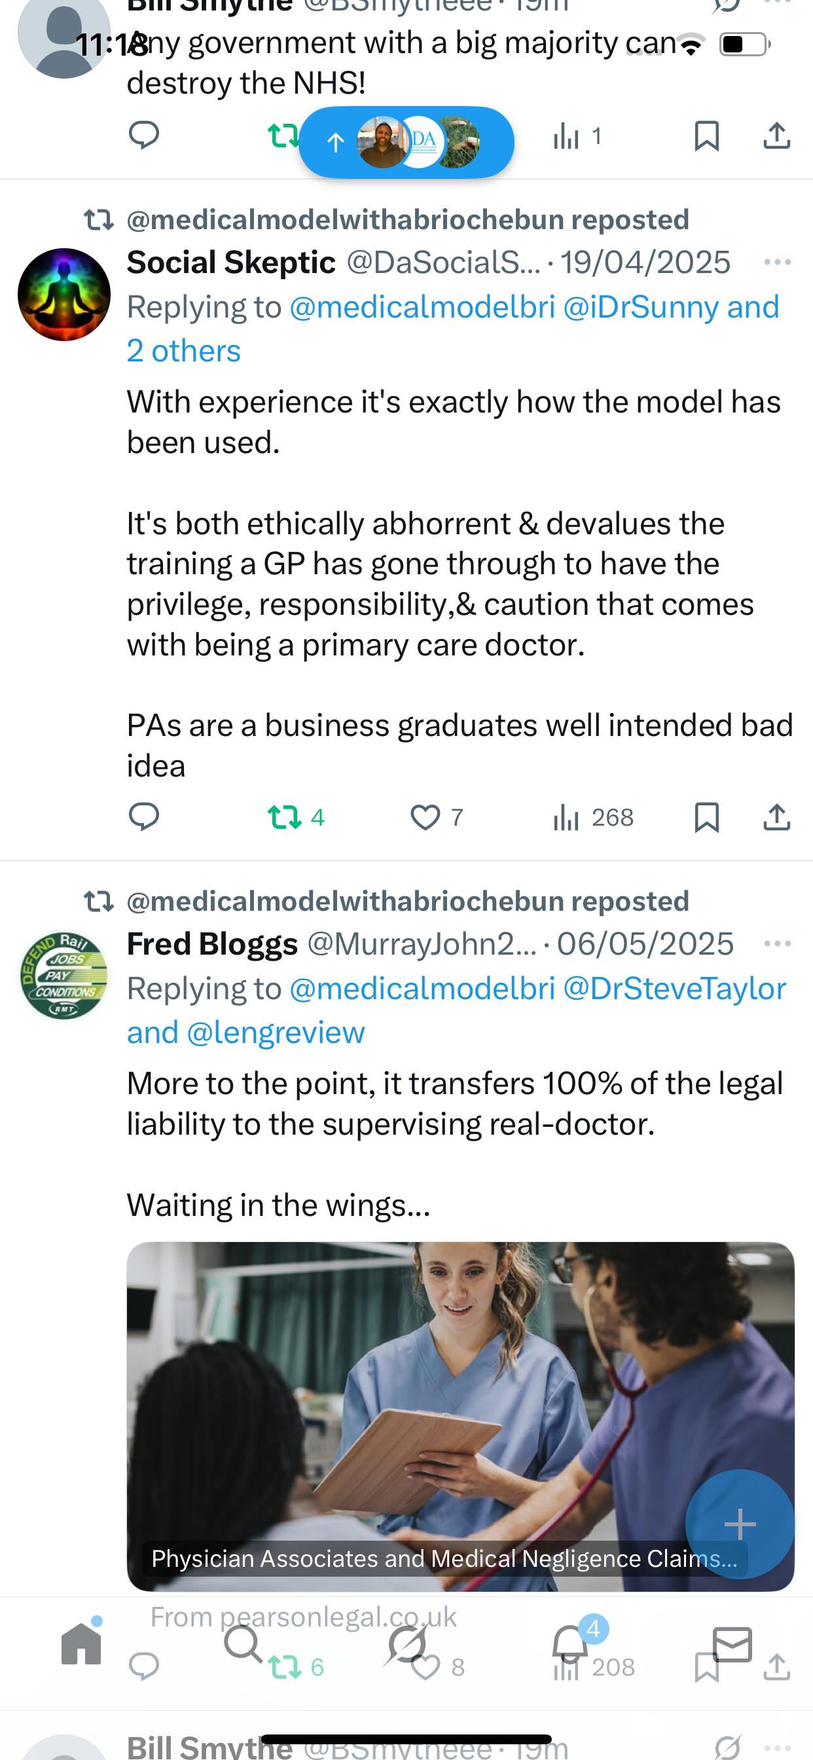Bookmark Bill Smythe's NHS post

pyautogui.click(x=706, y=136)
